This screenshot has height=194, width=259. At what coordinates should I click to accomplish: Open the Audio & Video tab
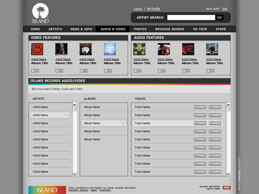(113, 29)
